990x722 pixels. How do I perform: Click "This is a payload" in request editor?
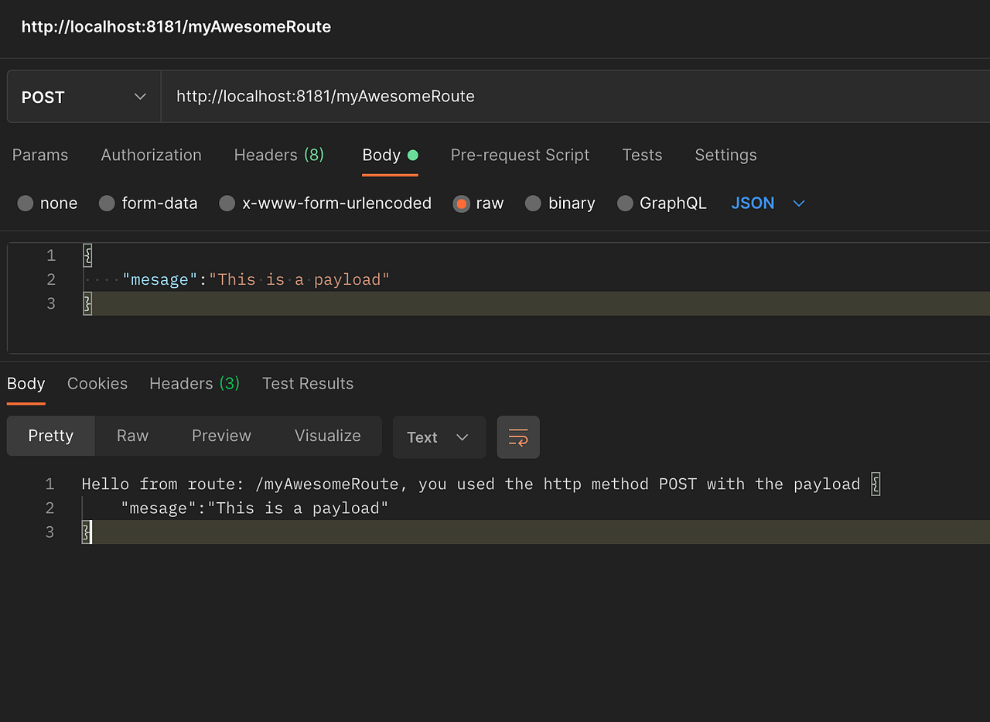299,279
